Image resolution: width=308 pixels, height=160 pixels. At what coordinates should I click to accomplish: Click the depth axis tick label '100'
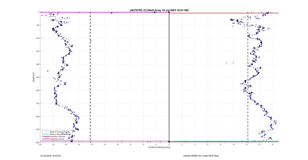[37, 25]
